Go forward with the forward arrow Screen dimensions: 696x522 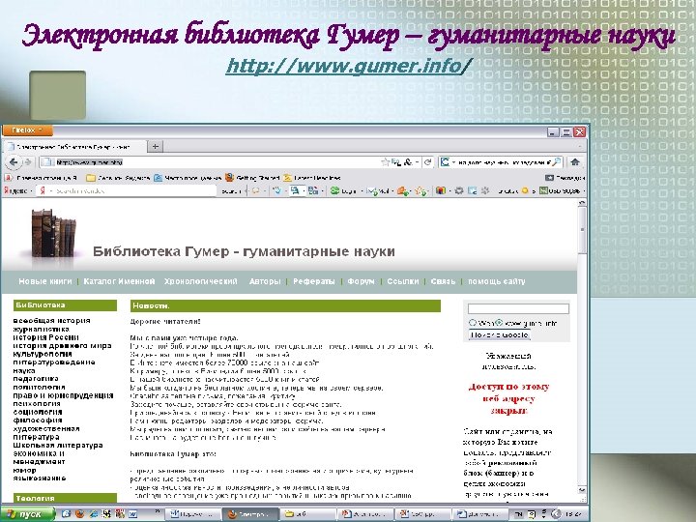click(28, 162)
